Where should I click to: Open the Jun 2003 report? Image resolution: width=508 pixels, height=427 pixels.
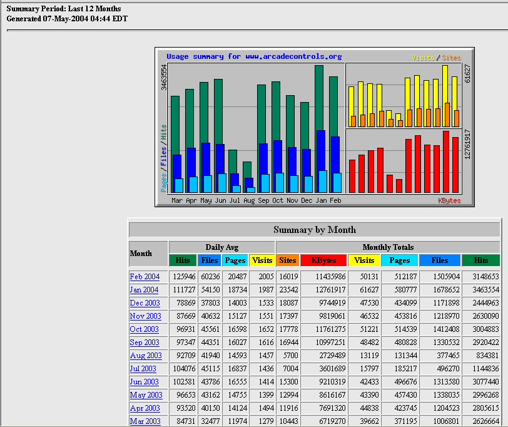coord(145,382)
